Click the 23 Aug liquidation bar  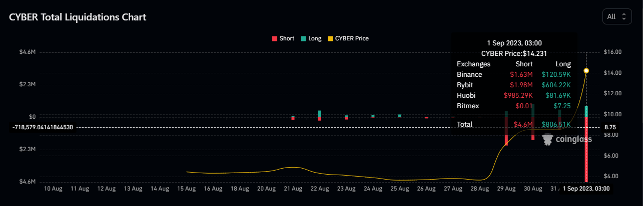pos(346,118)
